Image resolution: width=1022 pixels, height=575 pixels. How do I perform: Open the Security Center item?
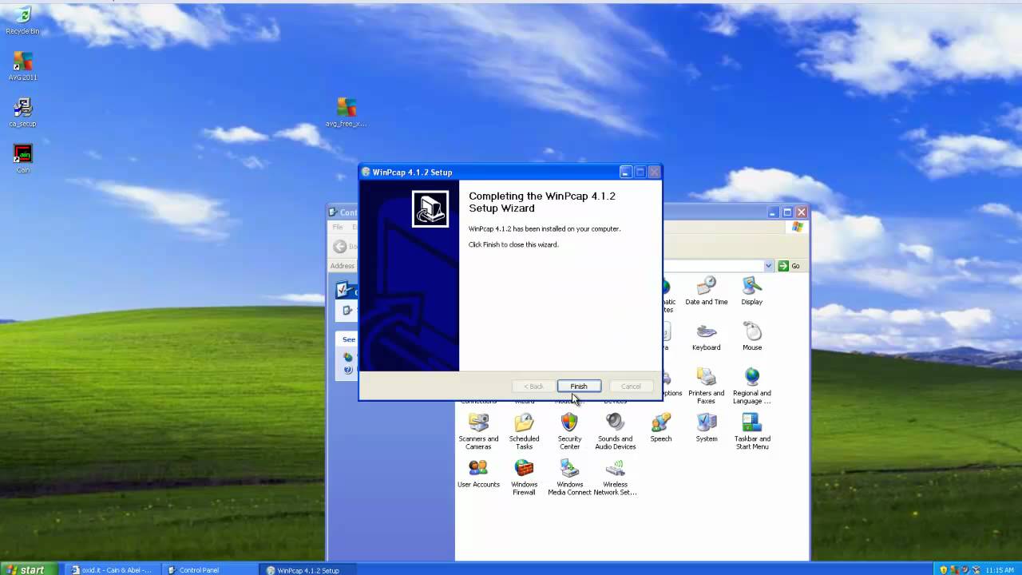coord(569,432)
